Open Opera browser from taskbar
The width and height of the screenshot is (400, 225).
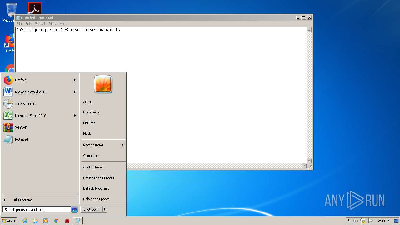67,221
